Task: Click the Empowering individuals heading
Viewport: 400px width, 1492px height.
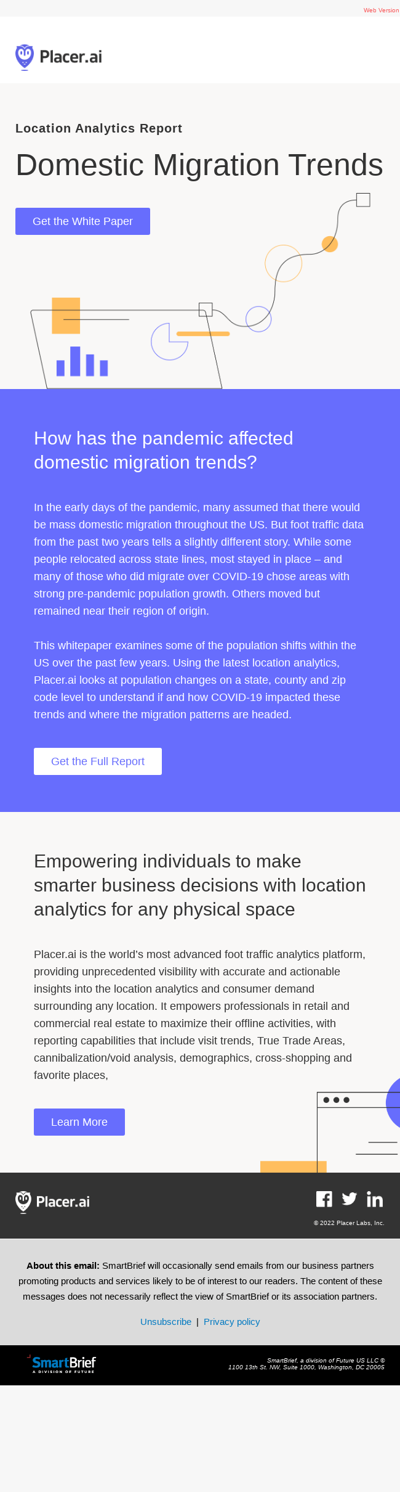Action: click(x=199, y=885)
